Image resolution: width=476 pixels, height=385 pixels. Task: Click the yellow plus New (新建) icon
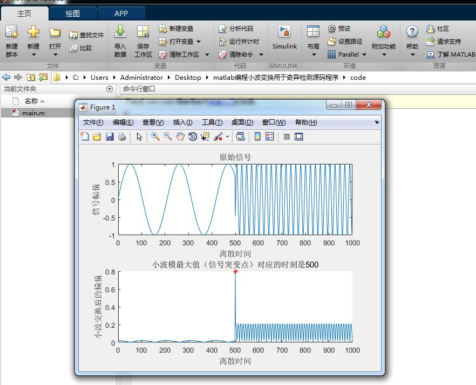pyautogui.click(x=33, y=32)
